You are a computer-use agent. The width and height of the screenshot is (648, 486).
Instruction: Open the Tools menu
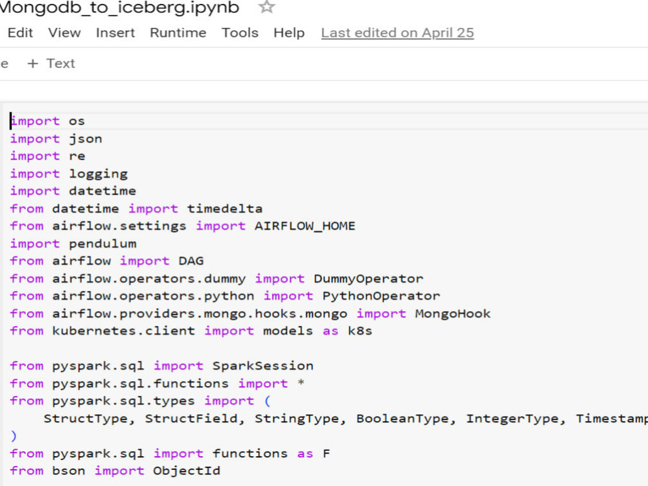point(240,32)
